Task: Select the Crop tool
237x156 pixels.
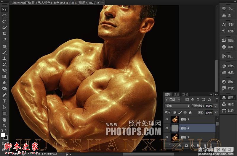Action: coord(4,33)
